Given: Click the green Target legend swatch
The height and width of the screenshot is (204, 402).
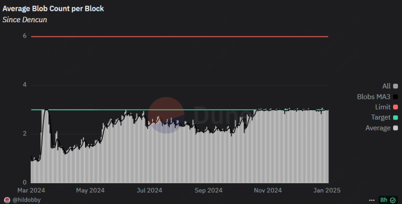Looking at the screenshot, I should coord(396,118).
